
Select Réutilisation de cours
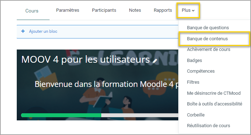click(x=209, y=126)
